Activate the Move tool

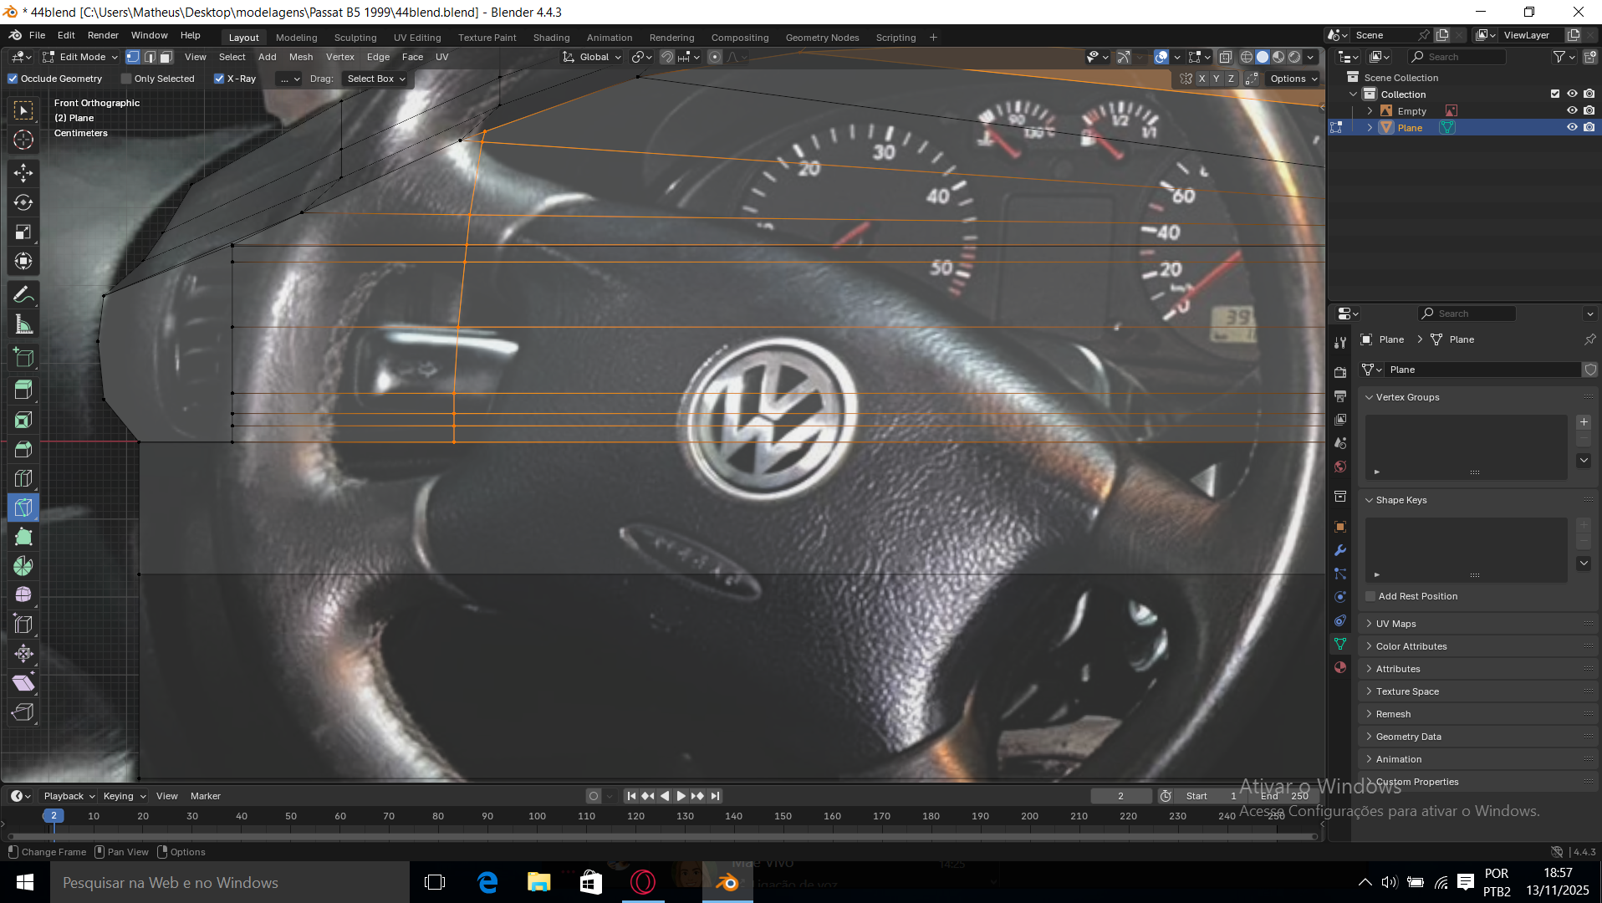point(23,173)
